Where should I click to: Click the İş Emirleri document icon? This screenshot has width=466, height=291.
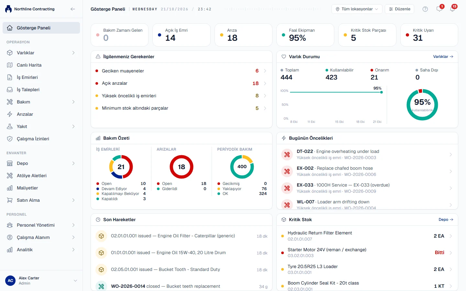[x=10, y=77]
